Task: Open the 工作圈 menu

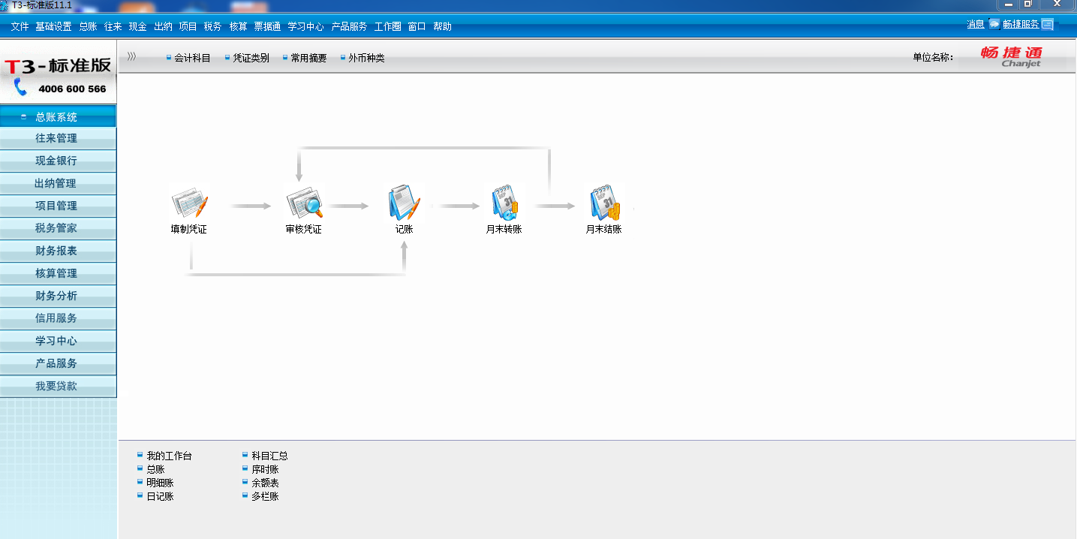Action: [387, 26]
